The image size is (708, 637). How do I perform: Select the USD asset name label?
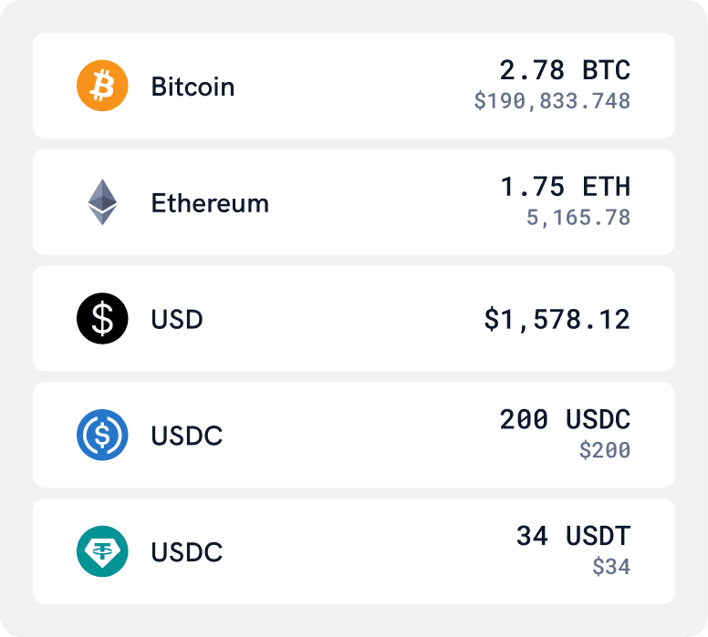click(x=177, y=319)
